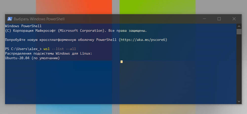The image size is (247, 114).
Task: Click the 'Распределения подсистемы Windows для Linux:' line
Action: 49,54
